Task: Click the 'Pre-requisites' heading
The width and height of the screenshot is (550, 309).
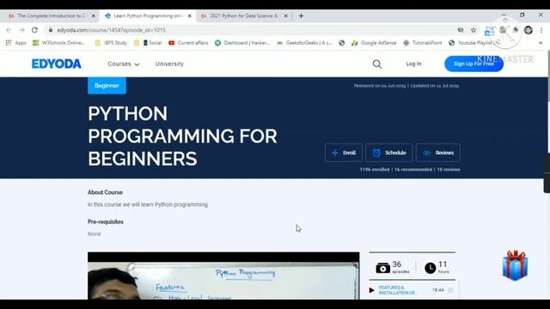Action: [106, 221]
